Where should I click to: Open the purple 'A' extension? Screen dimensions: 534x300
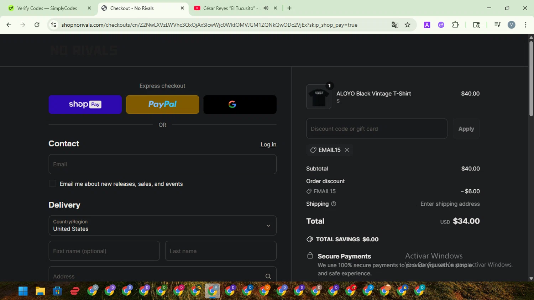pyautogui.click(x=427, y=25)
